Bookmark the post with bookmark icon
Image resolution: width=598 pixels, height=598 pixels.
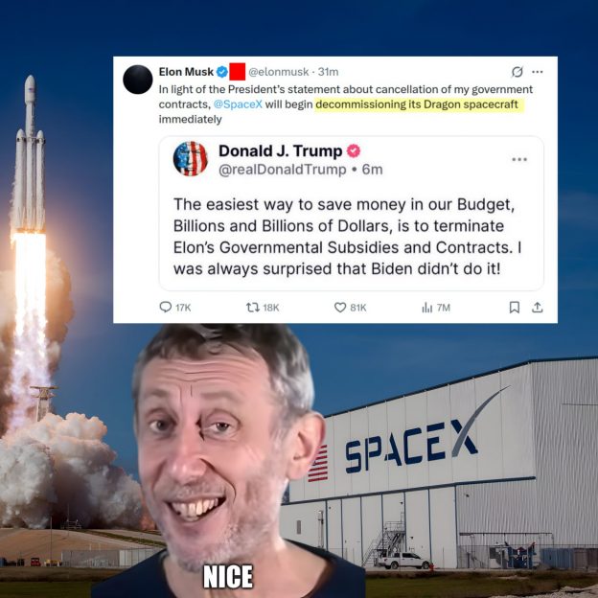pyautogui.click(x=515, y=307)
